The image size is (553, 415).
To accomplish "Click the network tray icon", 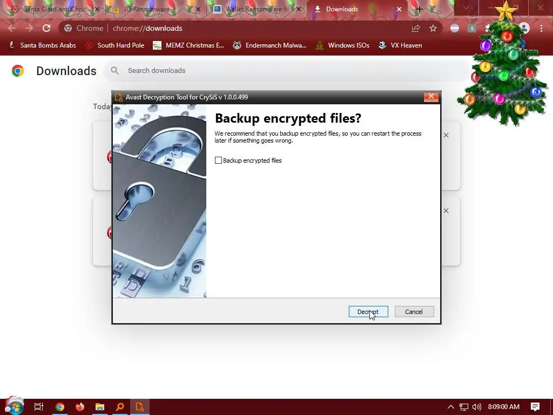I will (x=464, y=407).
